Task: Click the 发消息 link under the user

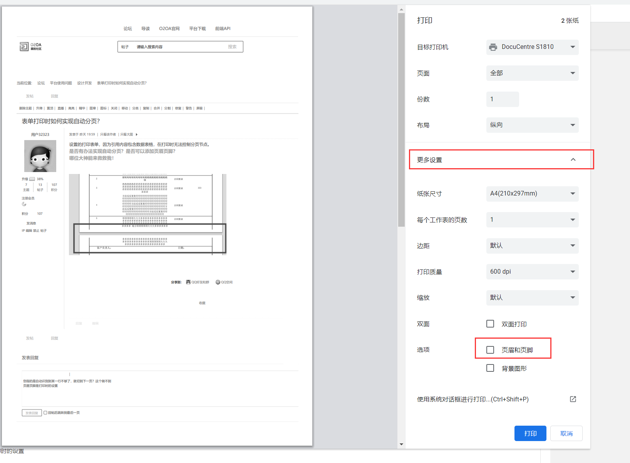Action: tap(31, 223)
